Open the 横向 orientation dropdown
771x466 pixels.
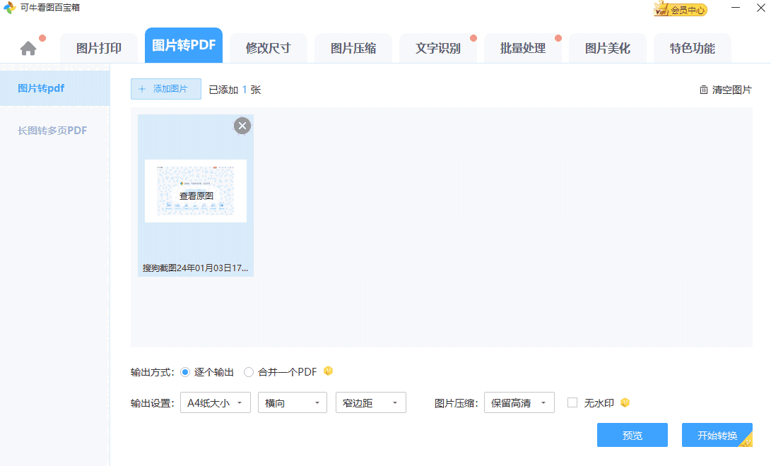click(292, 402)
